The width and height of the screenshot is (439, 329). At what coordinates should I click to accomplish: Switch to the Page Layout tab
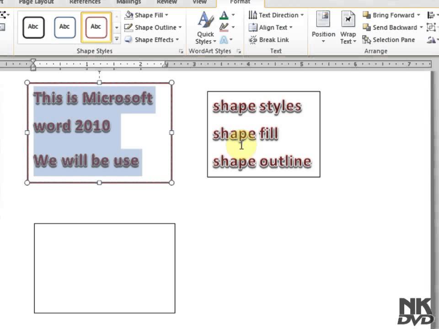[37, 2]
